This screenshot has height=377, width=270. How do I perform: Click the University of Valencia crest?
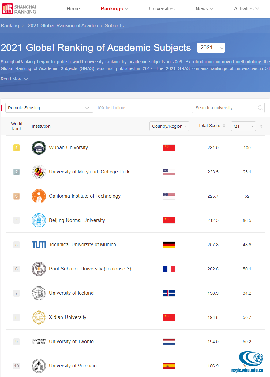coord(39,366)
